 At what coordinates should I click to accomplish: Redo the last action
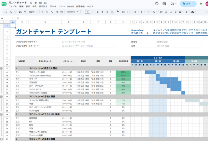(x=16, y=12)
